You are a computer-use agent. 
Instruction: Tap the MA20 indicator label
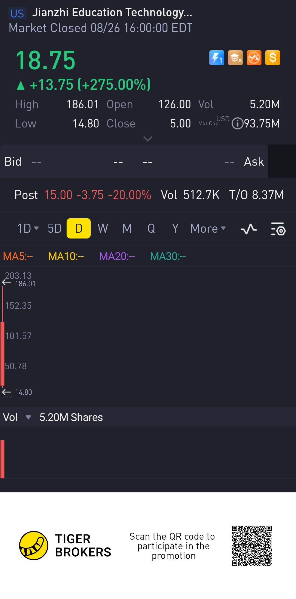click(x=117, y=256)
